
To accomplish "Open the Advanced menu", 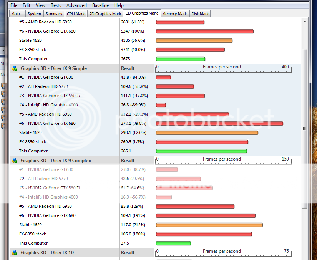I will click(x=76, y=5).
